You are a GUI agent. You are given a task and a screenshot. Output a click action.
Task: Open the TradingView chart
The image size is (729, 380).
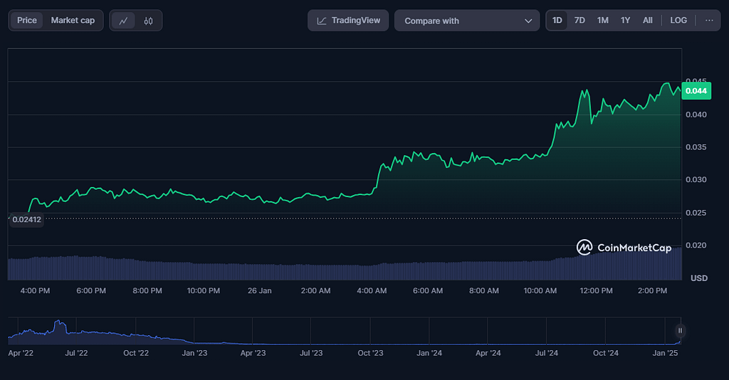349,21
